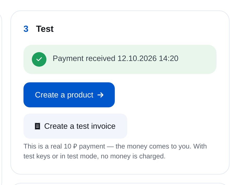
Task: Click the text 'This is a real 10 ₽ payment'
Action: click(64, 146)
